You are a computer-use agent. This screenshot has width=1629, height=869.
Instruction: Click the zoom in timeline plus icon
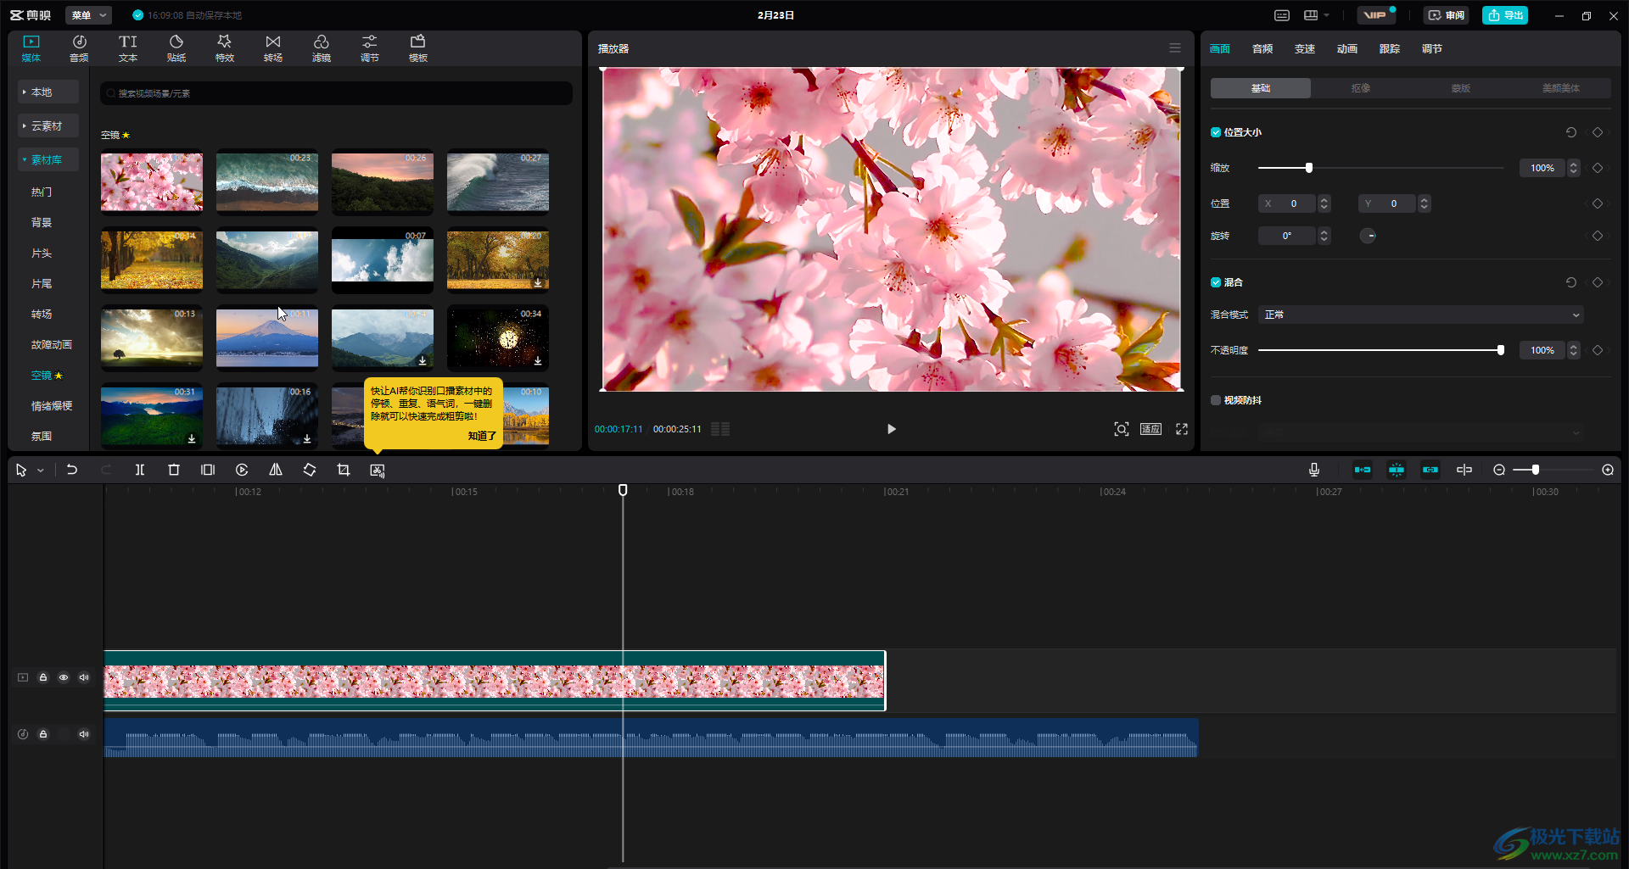point(1608,470)
